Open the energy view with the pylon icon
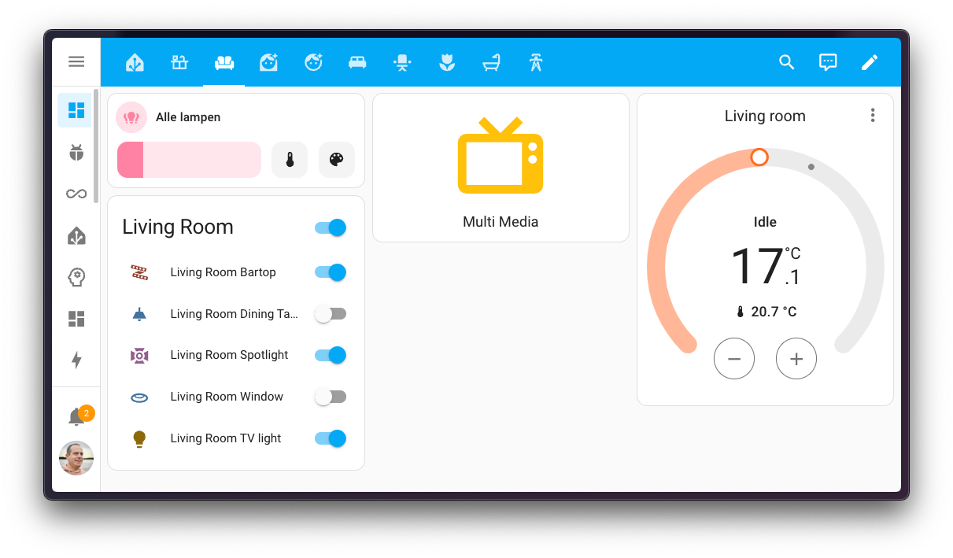Screen dimensions: 953x558 [536, 62]
